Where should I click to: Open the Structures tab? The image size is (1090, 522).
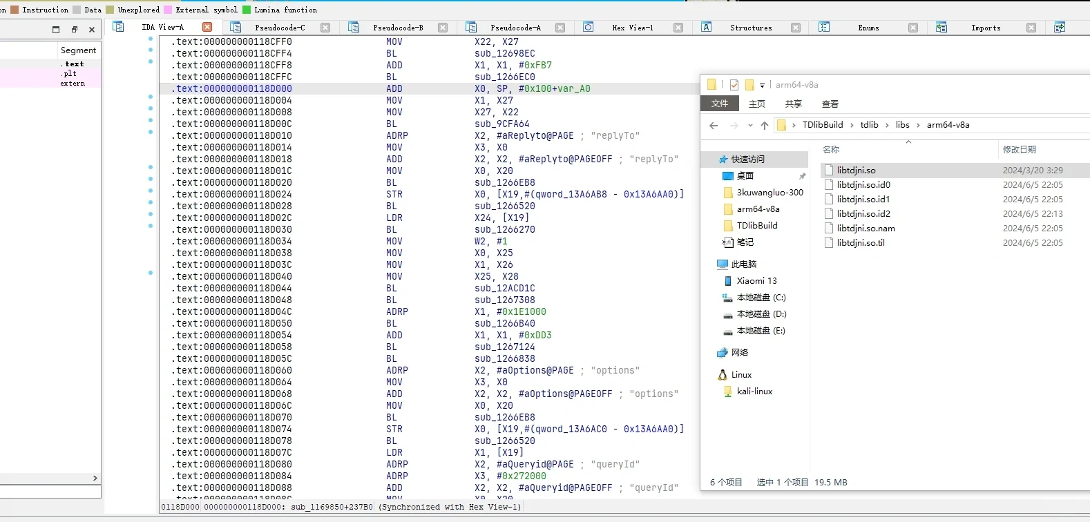tap(751, 28)
